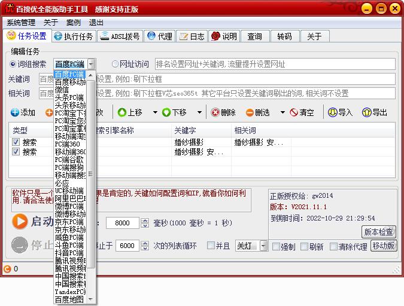Choose 百度地图 in the dropdown list
Screen dimensions: 404x306
coord(70,299)
